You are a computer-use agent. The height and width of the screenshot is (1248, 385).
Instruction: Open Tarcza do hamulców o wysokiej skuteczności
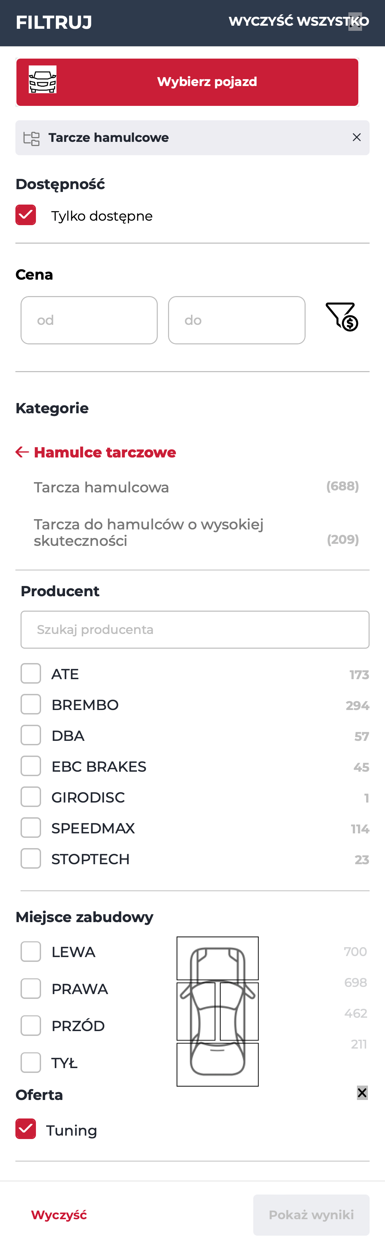coord(149,533)
